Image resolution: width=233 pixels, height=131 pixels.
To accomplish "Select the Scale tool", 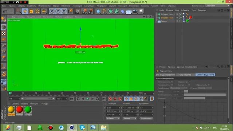I will [31, 11].
